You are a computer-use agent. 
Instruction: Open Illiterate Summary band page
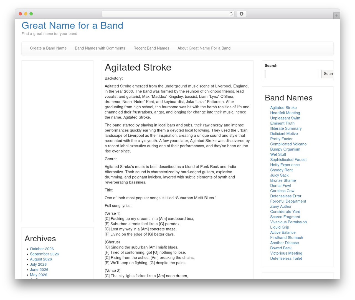[x=286, y=128]
